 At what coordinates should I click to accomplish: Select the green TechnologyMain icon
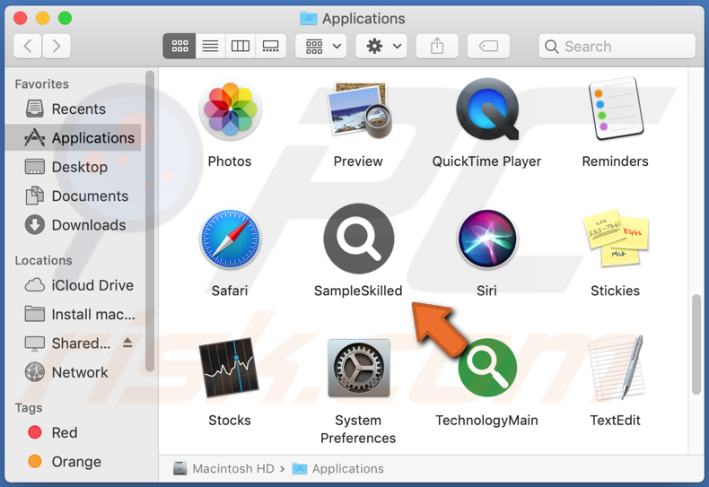(487, 368)
